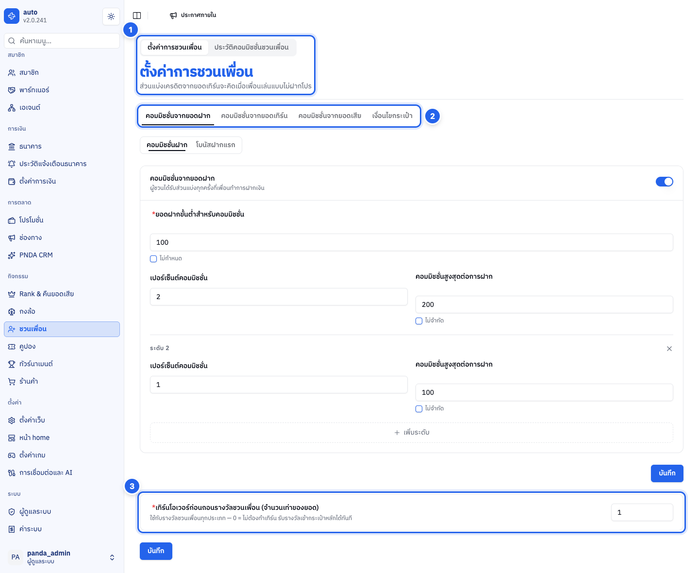
Task: Open the internal announcement megaphone icon
Action: click(173, 16)
